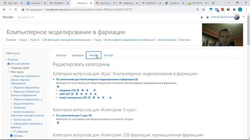The width and height of the screenshot is (250, 140).
Task: Open введение (12) category link
Action: 68,90
